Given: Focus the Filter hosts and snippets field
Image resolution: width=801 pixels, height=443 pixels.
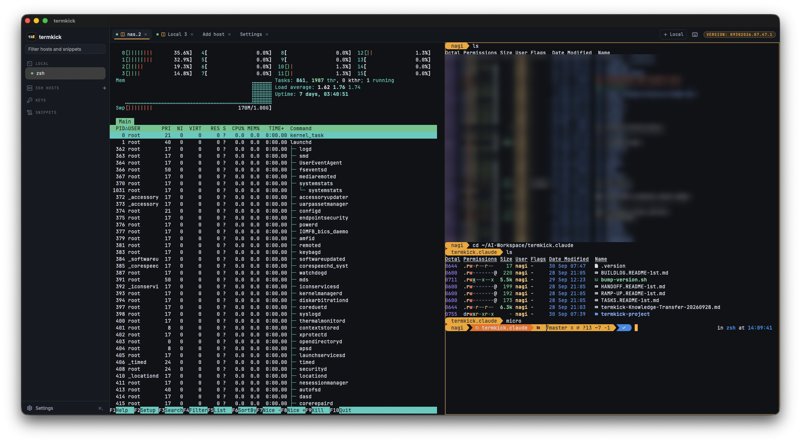Looking at the screenshot, I should (x=65, y=49).
